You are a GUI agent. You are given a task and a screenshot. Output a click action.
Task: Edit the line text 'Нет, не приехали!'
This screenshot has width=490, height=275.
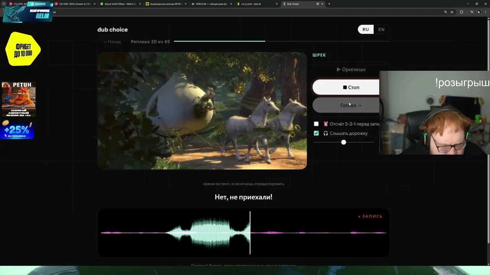pos(243,197)
